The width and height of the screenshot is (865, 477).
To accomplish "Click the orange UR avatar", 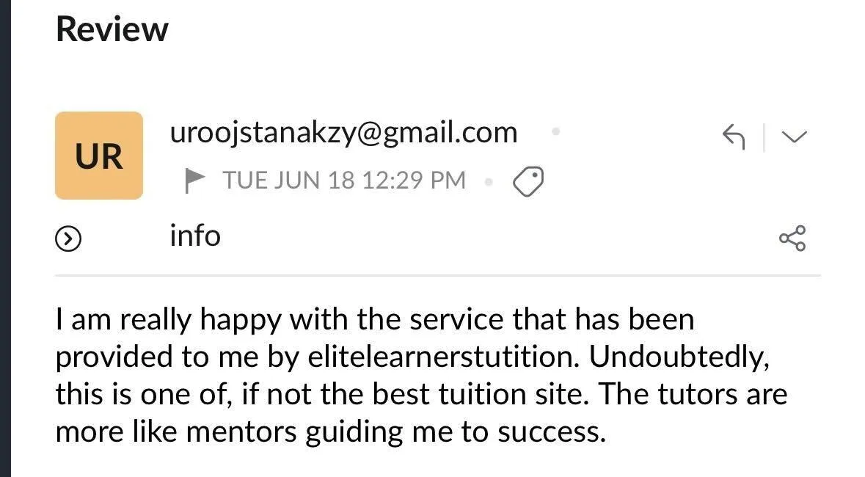I will point(98,156).
